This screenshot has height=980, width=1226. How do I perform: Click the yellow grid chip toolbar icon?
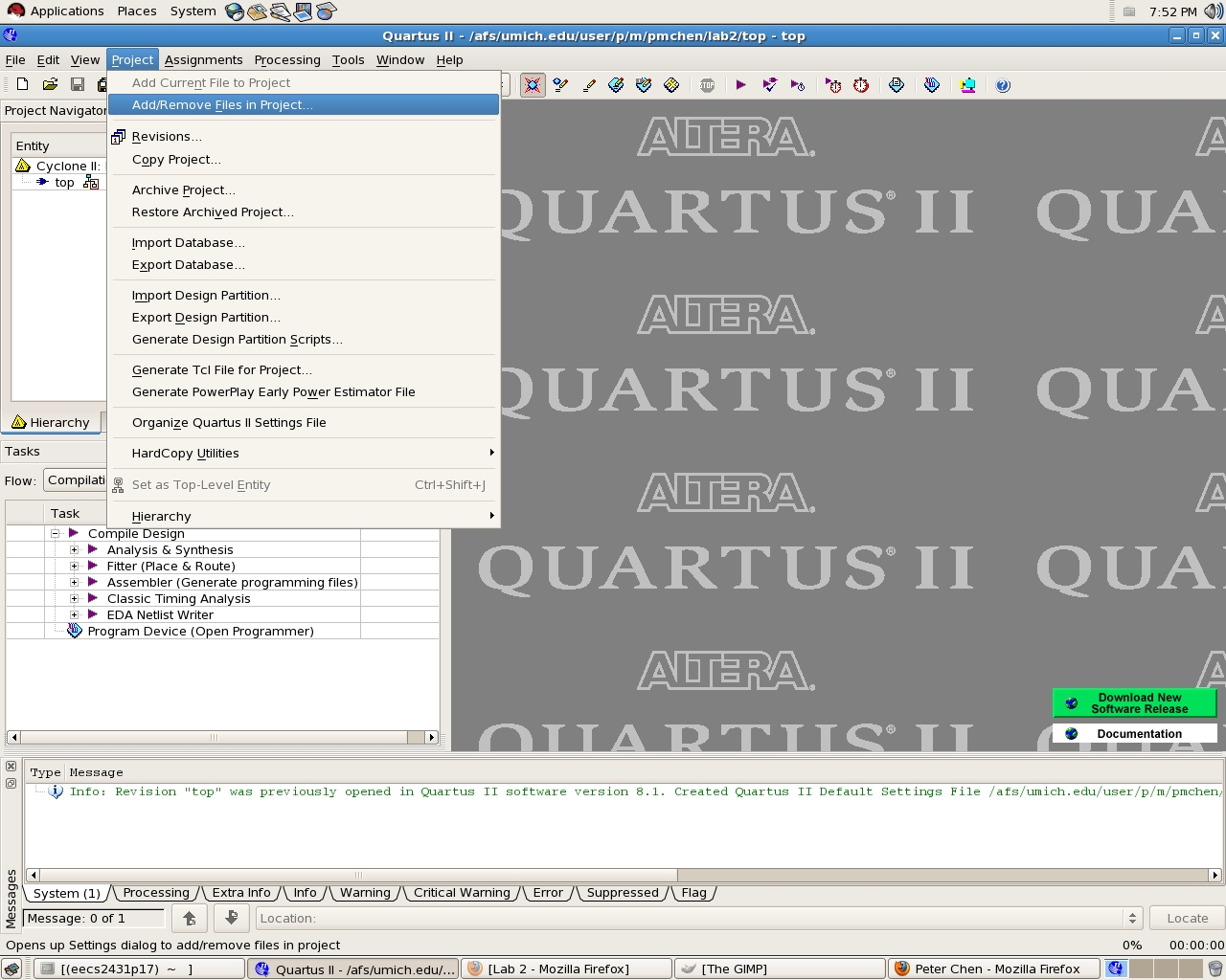click(671, 85)
